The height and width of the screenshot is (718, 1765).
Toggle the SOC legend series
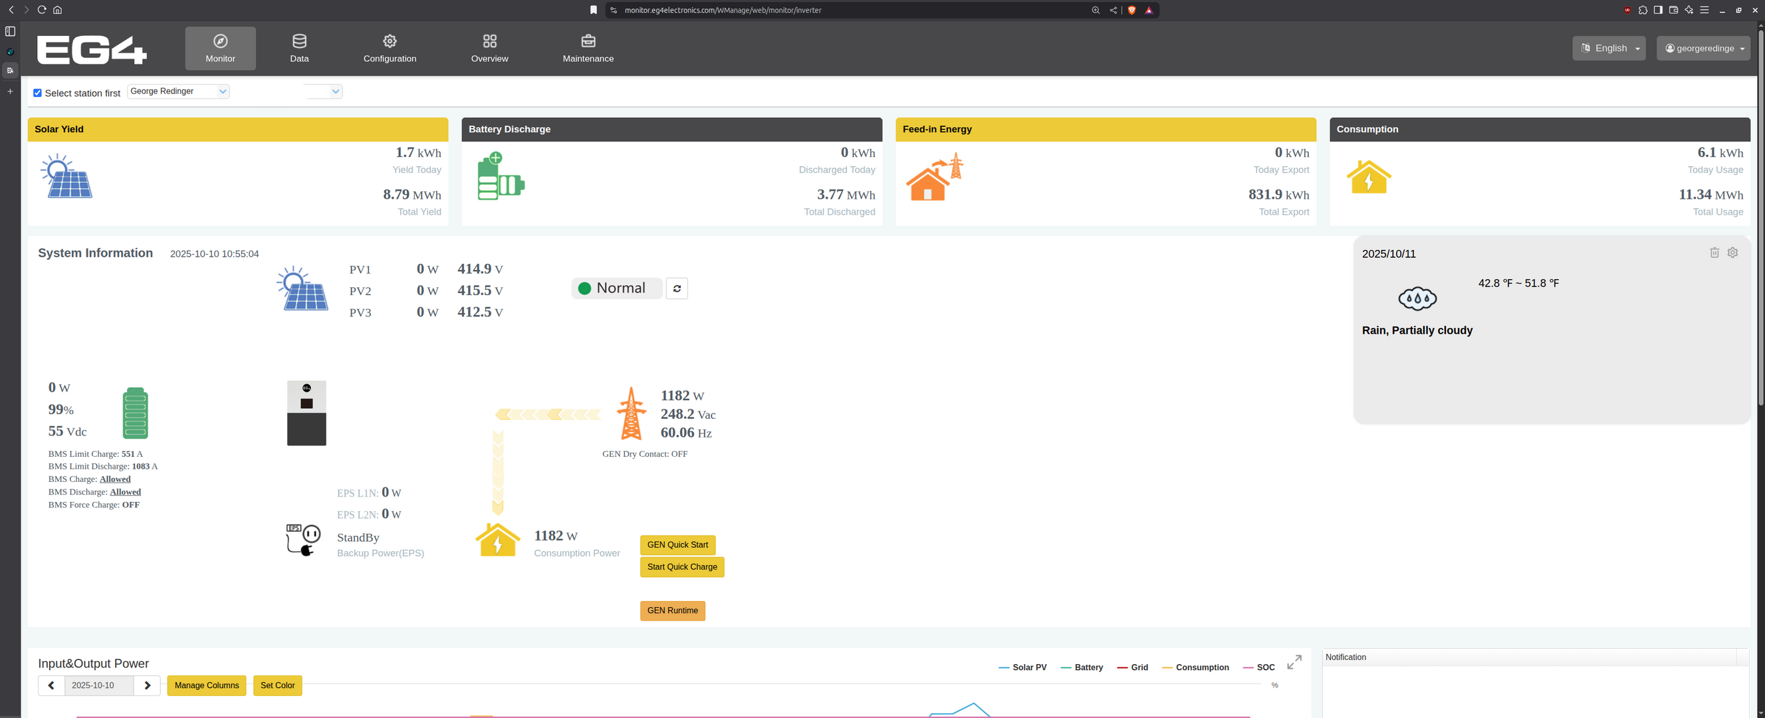point(1258,667)
